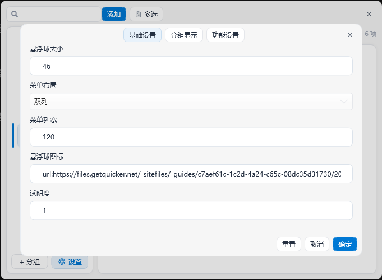This screenshot has width=382, height=280.
Task: Click the magnifier search icon
Action: 15,14
